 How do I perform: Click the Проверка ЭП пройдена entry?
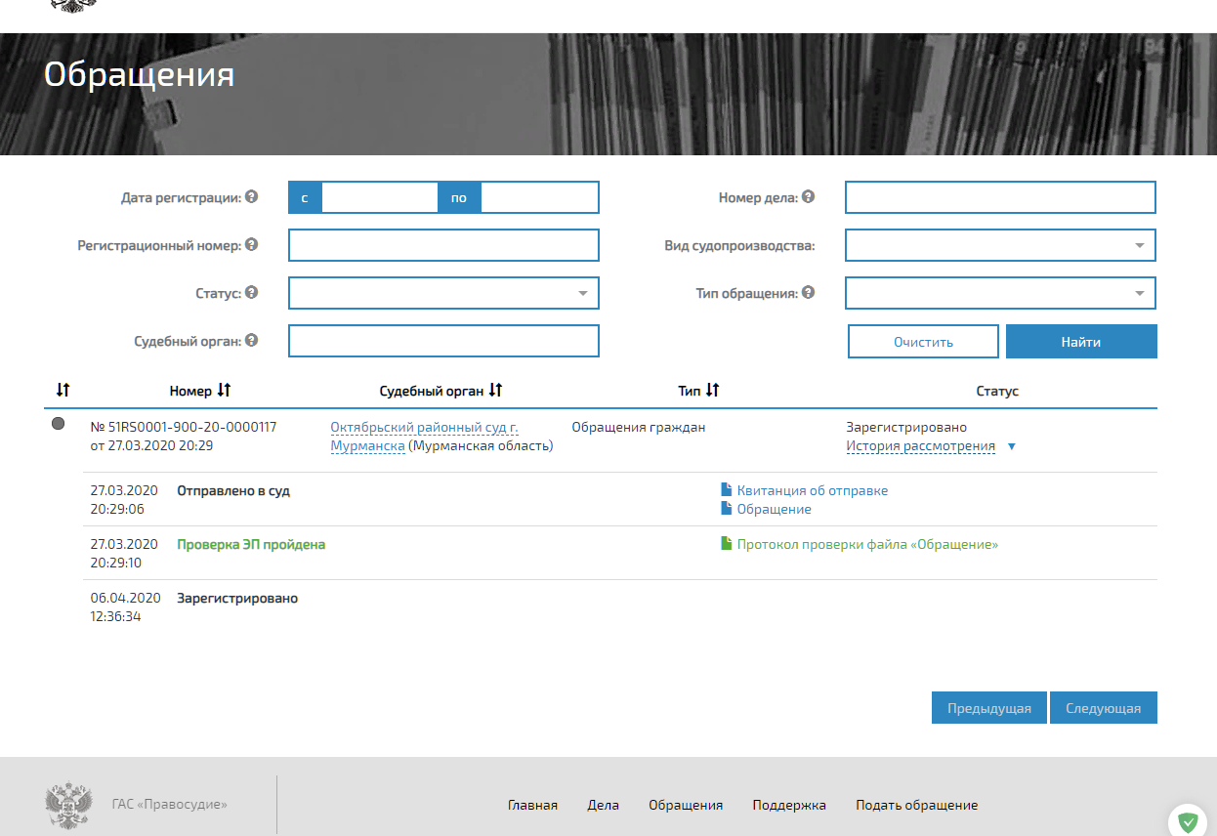tap(251, 544)
